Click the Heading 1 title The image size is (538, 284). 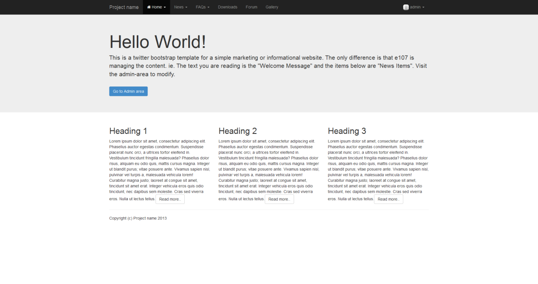coord(128,131)
